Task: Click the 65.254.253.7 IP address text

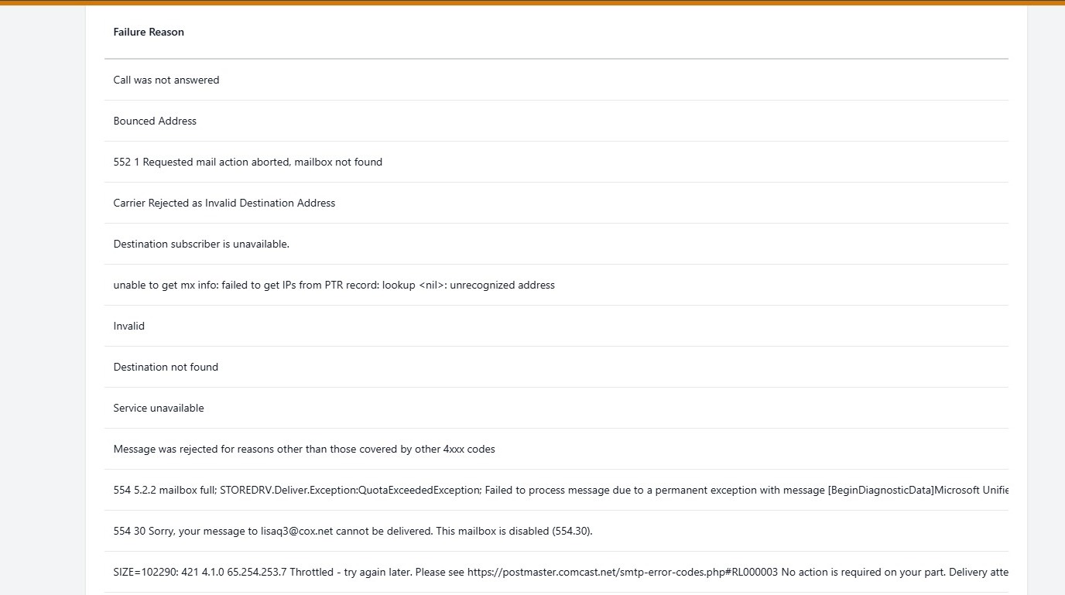Action: pyautogui.click(x=255, y=572)
